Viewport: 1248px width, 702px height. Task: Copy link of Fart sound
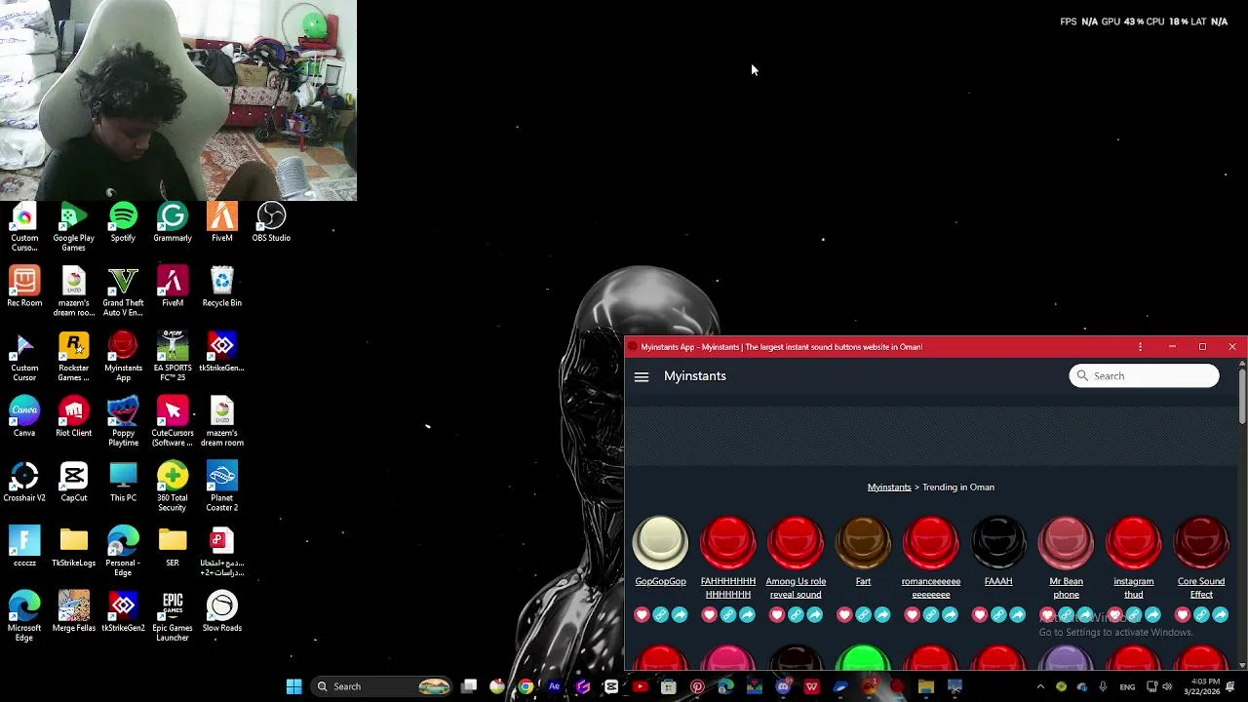tap(863, 614)
